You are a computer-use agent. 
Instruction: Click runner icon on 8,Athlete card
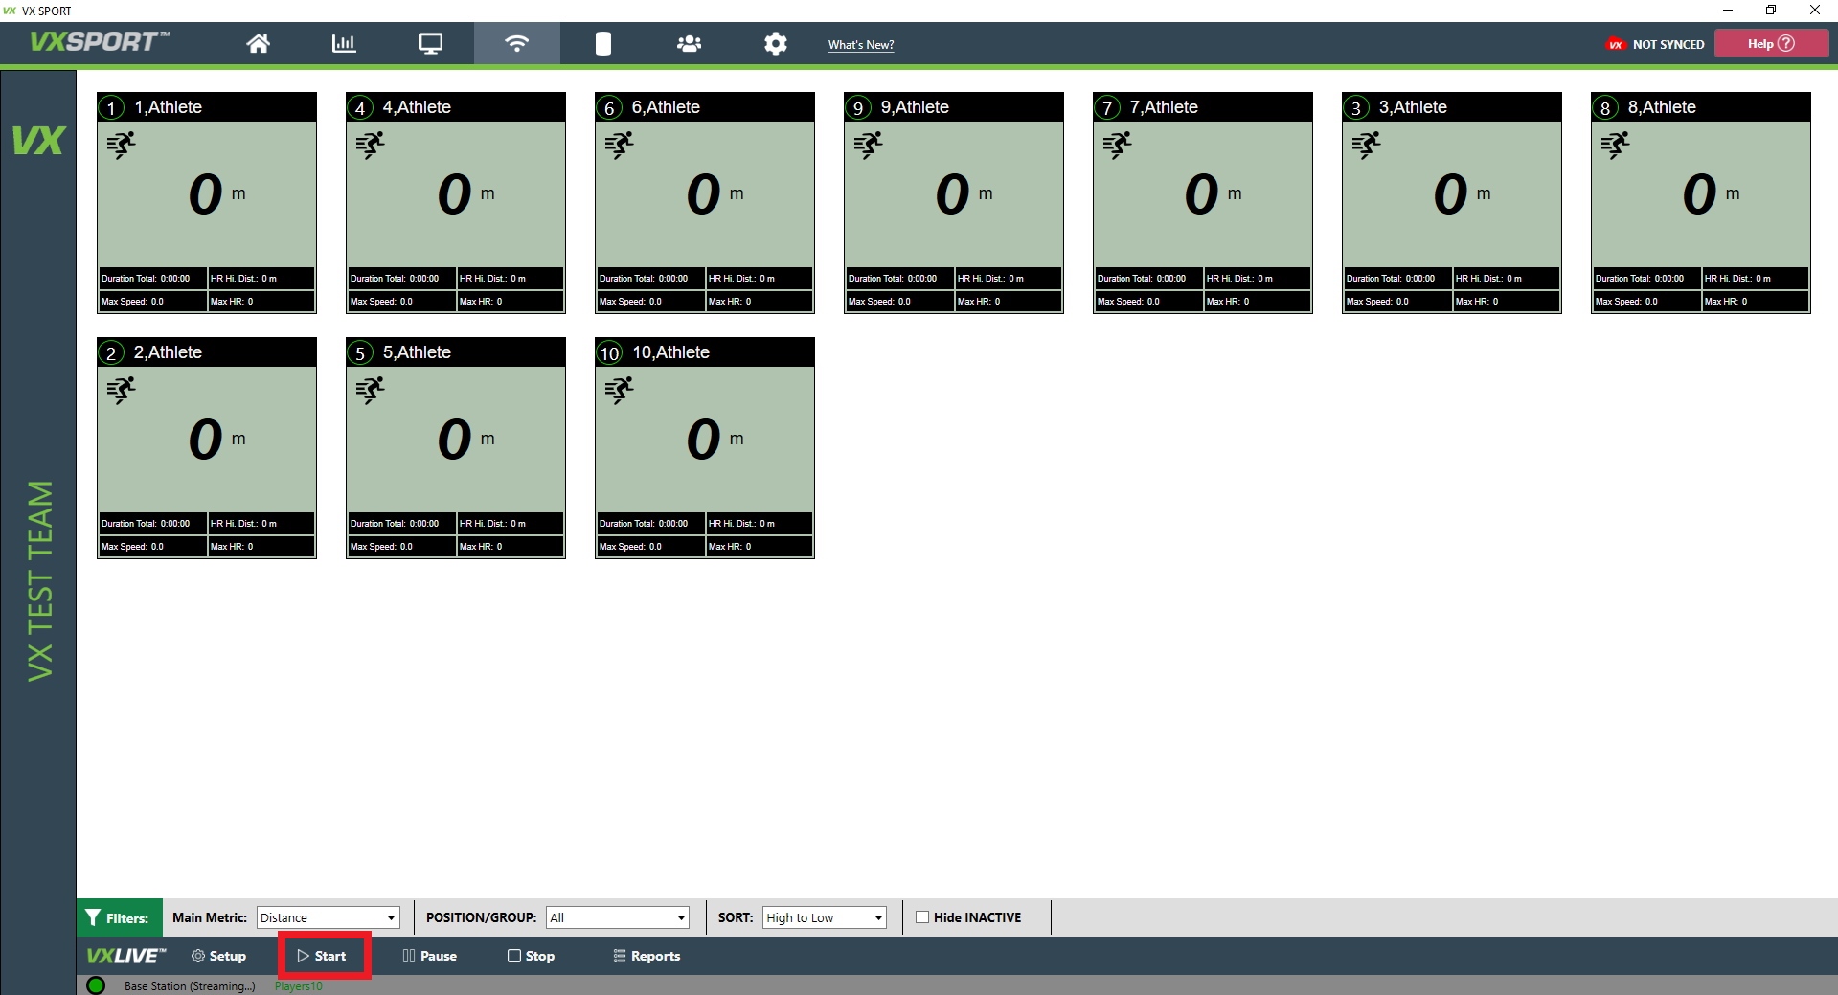point(1615,146)
